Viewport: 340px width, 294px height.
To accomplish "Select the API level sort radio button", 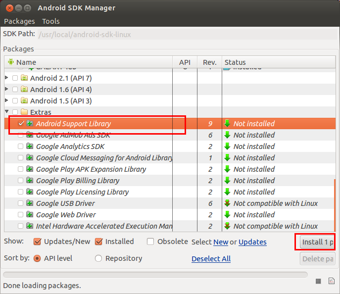I will coord(37,258).
